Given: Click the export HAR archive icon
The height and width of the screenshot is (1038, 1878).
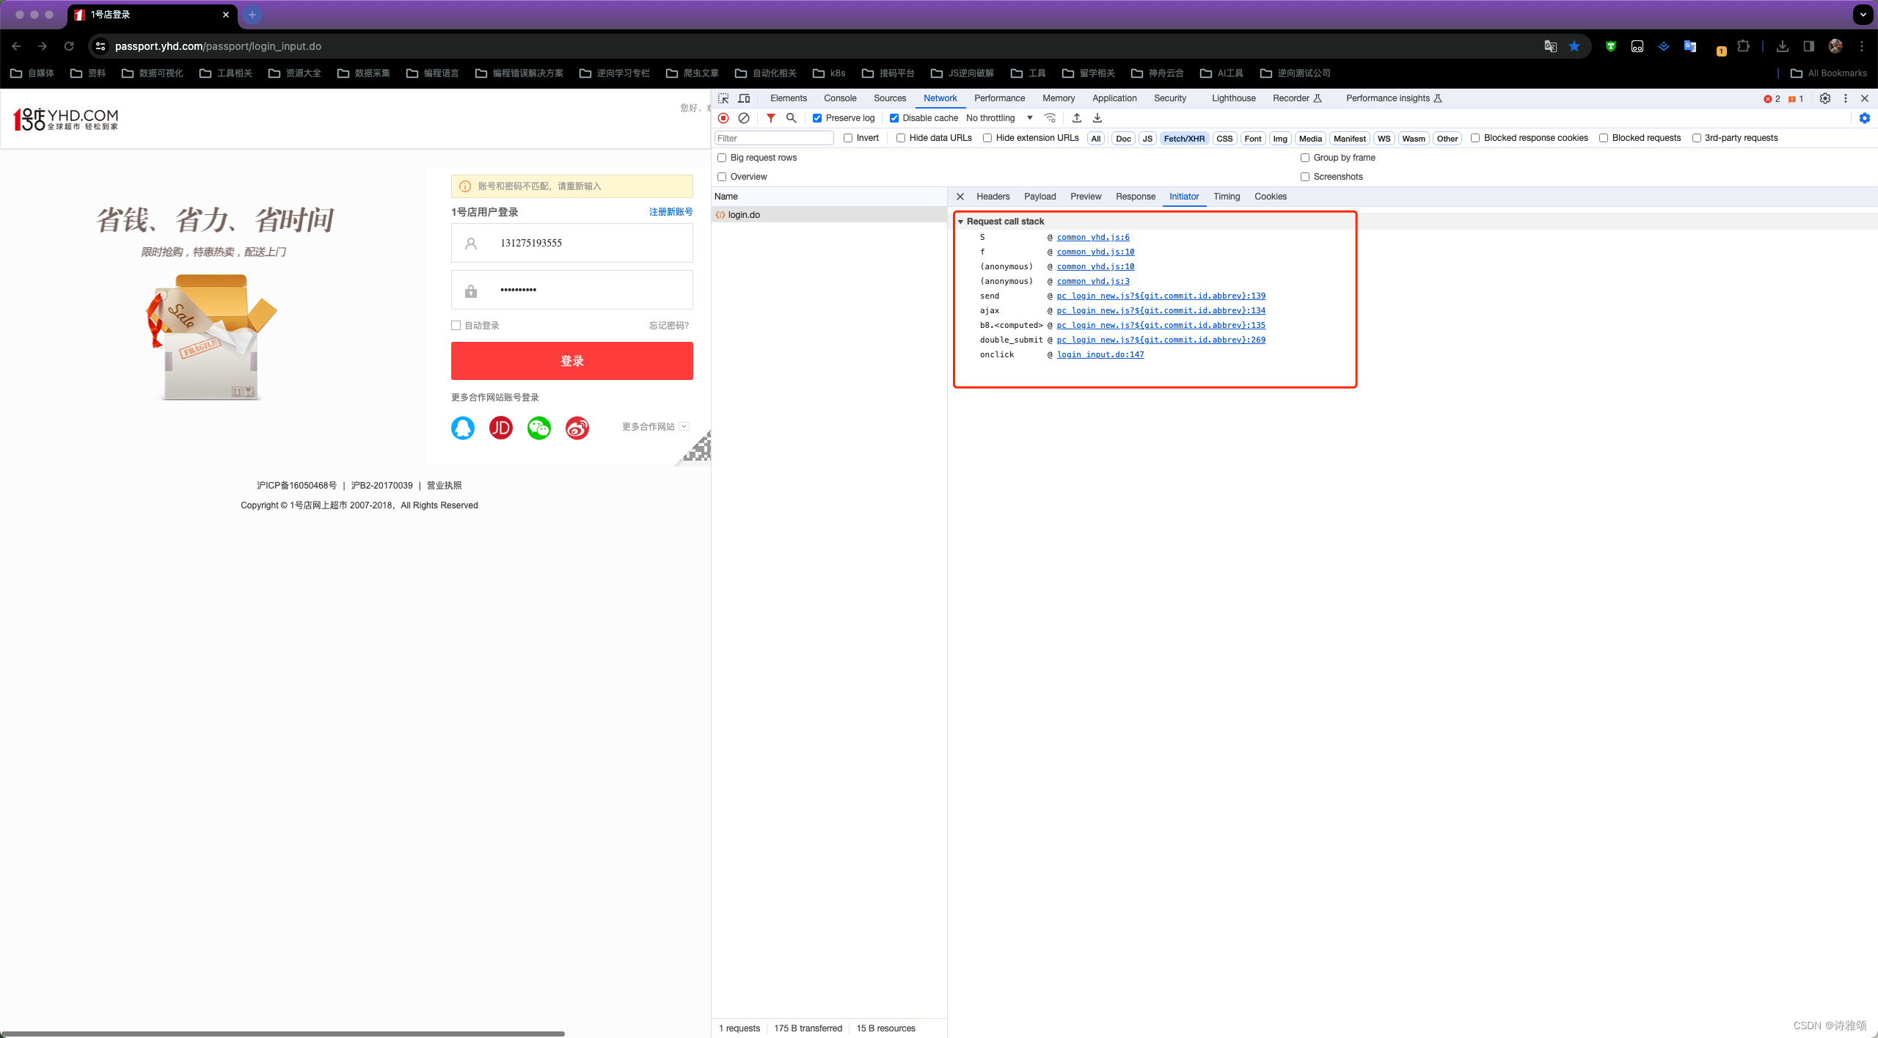Looking at the screenshot, I should click(1098, 117).
